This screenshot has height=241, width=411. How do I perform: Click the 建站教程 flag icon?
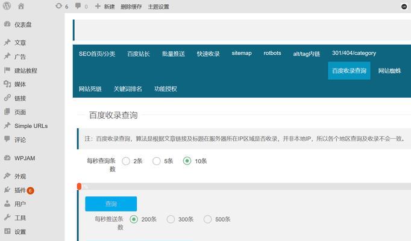(7, 70)
